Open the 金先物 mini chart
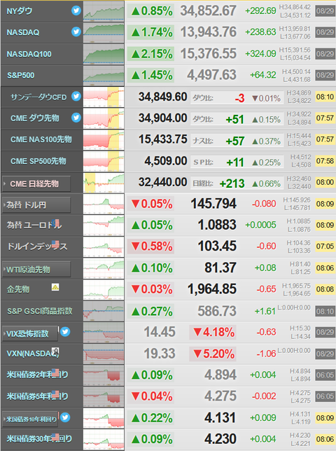The image size is (336, 451). (104, 290)
